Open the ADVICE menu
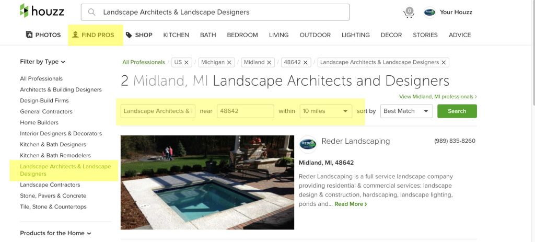Viewport: 535px width, 242px height. click(x=460, y=35)
